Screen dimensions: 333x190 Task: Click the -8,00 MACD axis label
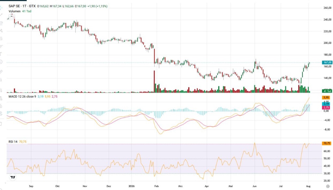pos(326,130)
